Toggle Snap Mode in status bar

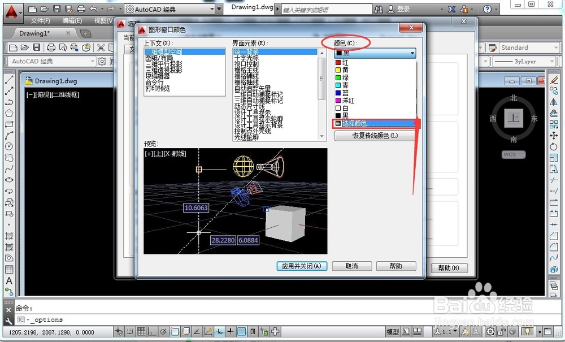[130, 332]
